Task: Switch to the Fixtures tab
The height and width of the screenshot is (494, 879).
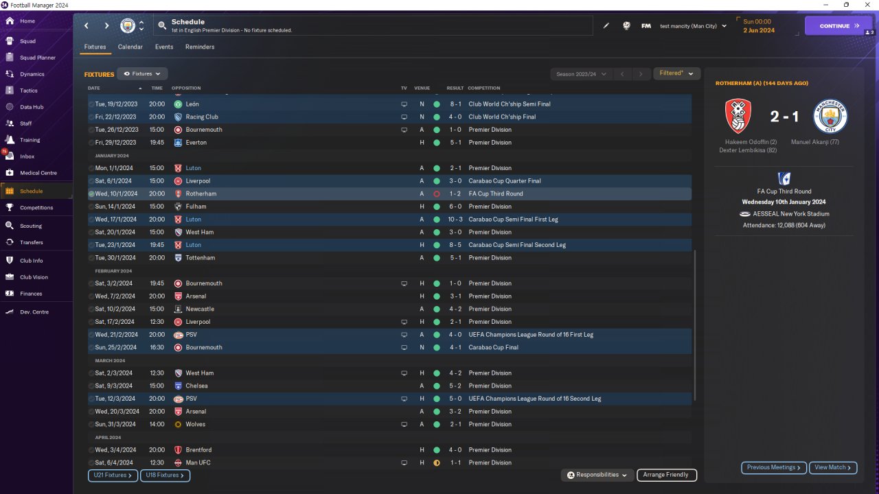Action: [x=95, y=47]
